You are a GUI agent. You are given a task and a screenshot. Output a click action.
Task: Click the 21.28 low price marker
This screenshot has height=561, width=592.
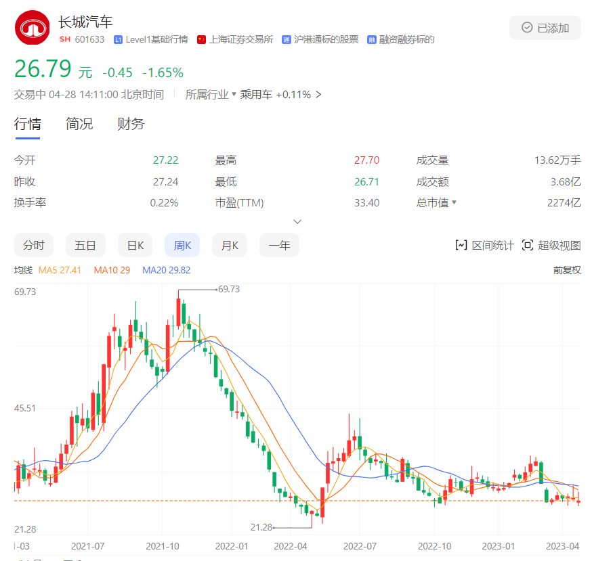click(261, 527)
